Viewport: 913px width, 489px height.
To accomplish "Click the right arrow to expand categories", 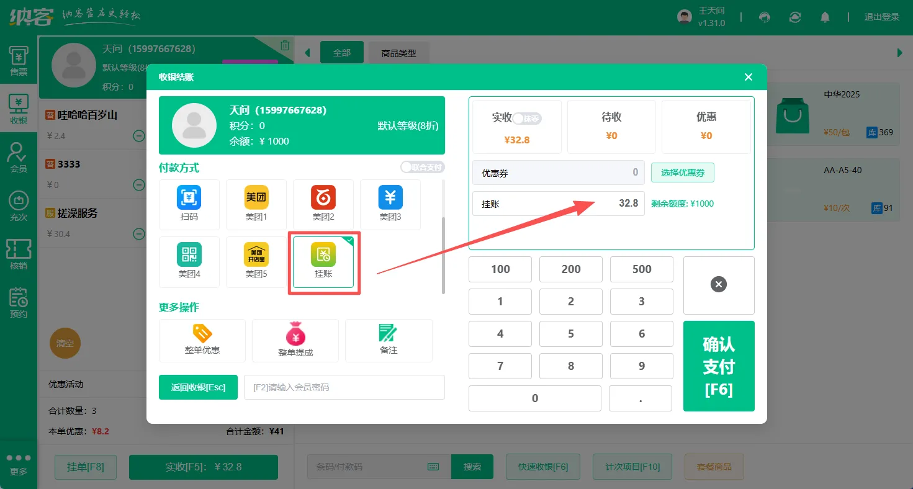I will (x=900, y=53).
